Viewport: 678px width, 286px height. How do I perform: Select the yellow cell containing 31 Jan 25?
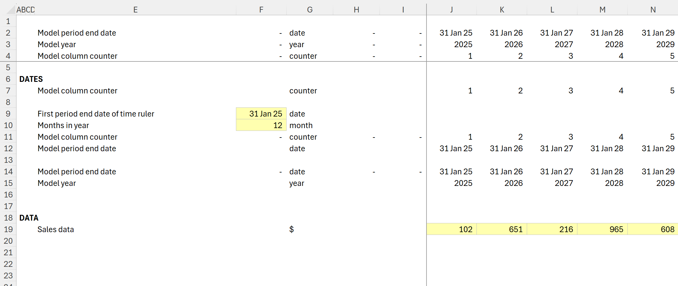point(261,113)
